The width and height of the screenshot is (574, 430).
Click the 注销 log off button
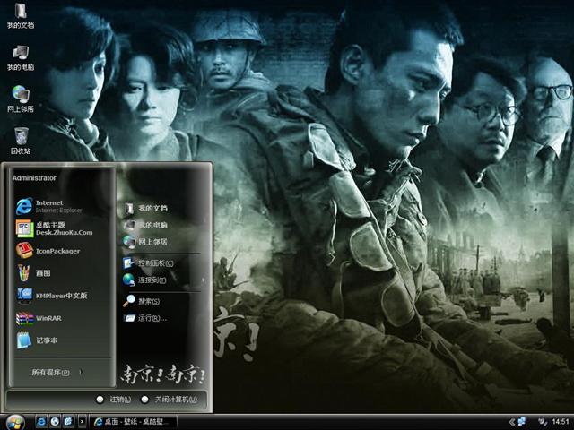click(114, 400)
